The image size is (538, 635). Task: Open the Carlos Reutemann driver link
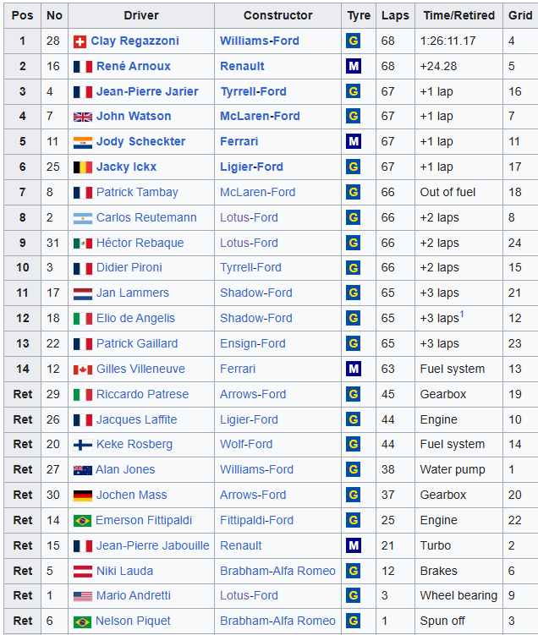[146, 218]
